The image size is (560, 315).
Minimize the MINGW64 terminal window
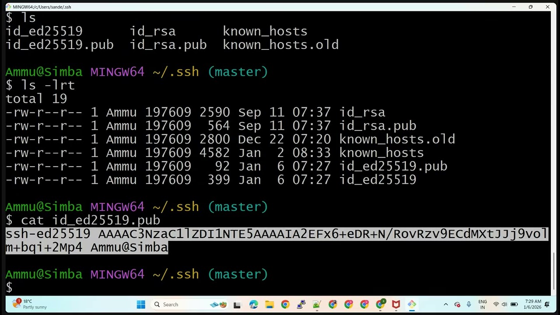click(x=514, y=7)
